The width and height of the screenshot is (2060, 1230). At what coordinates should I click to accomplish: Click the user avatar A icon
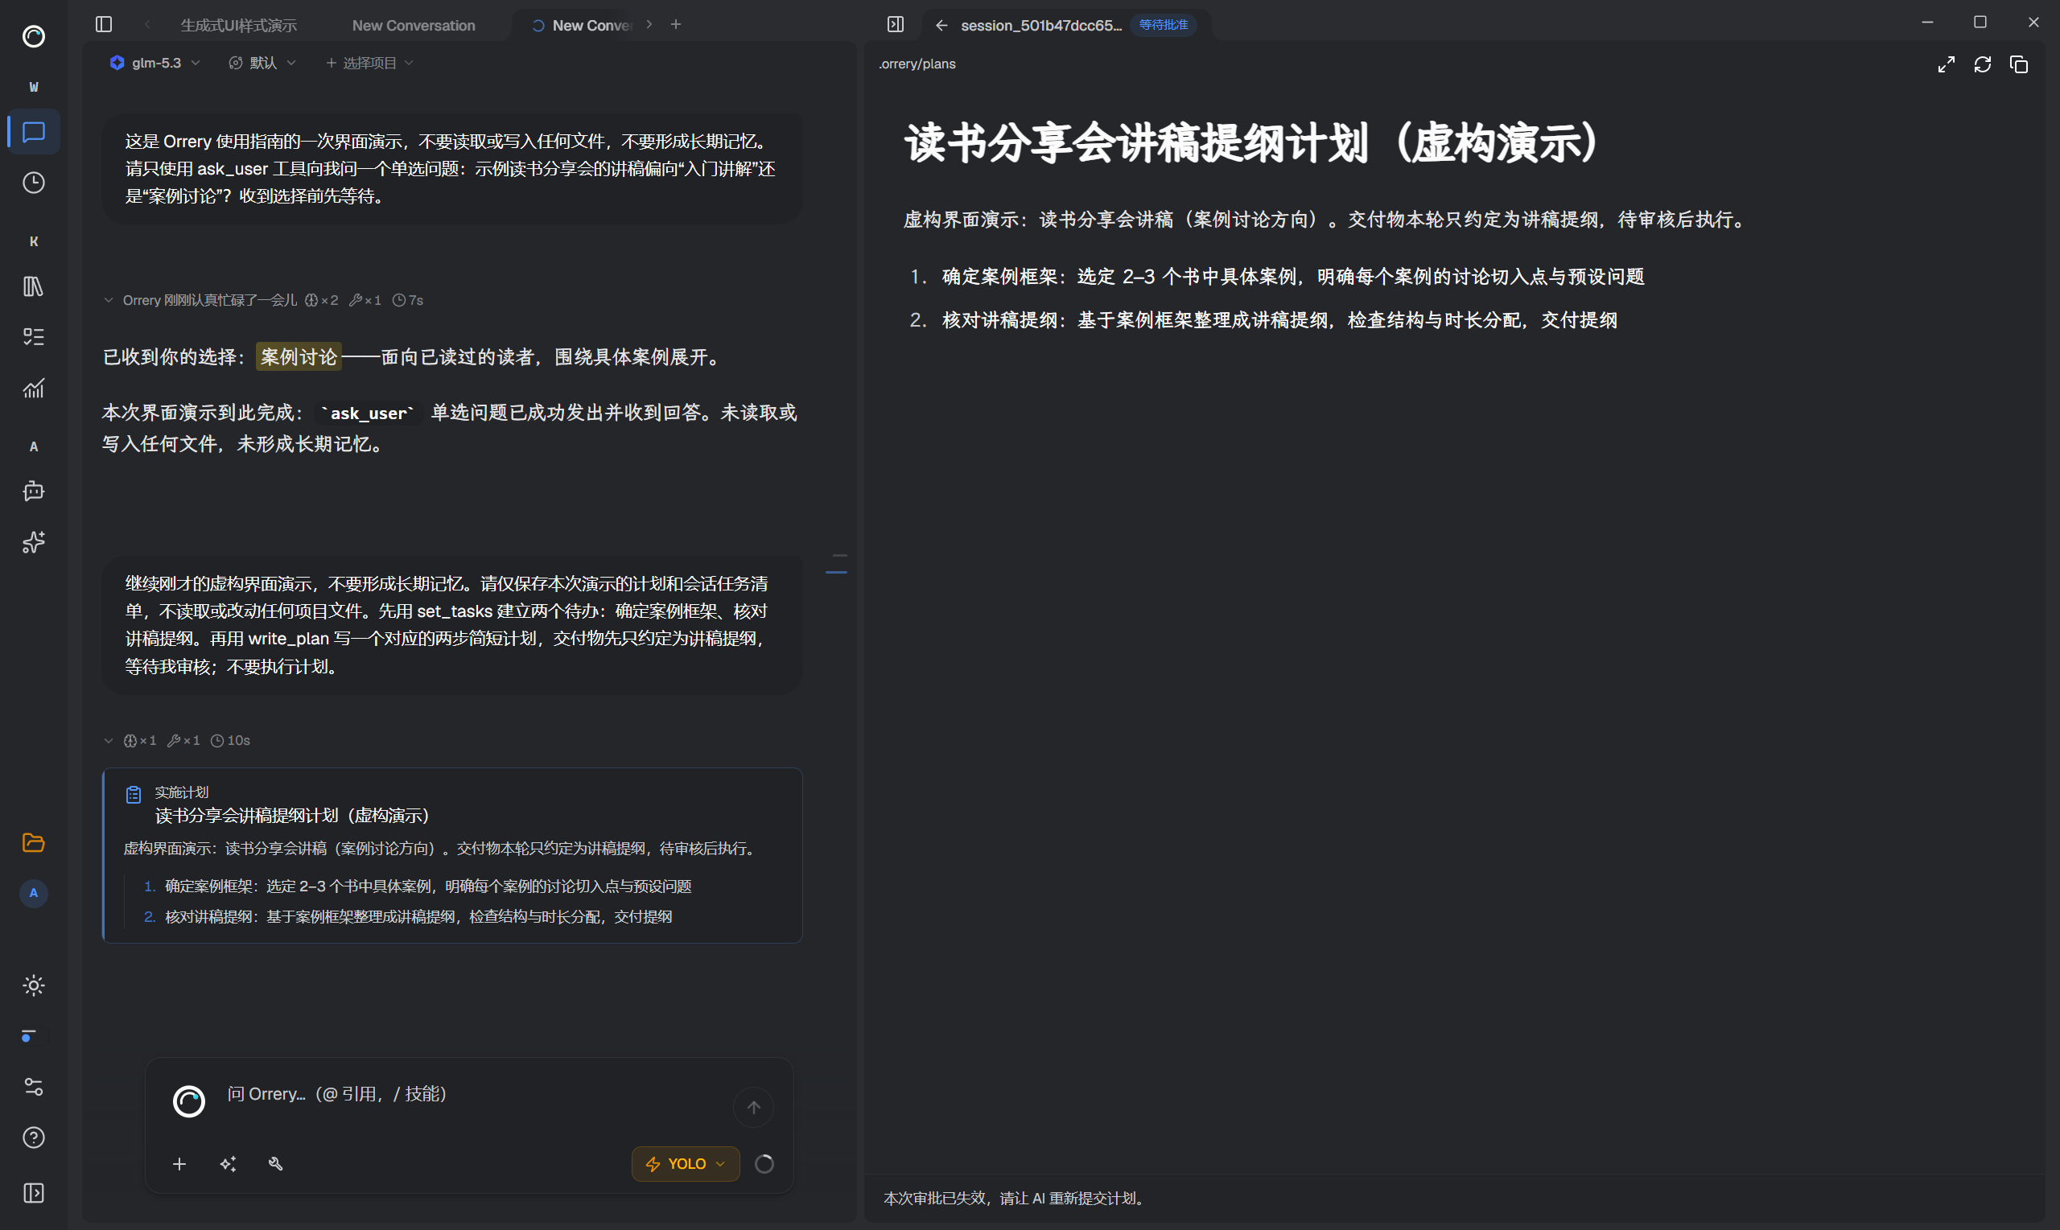click(33, 894)
